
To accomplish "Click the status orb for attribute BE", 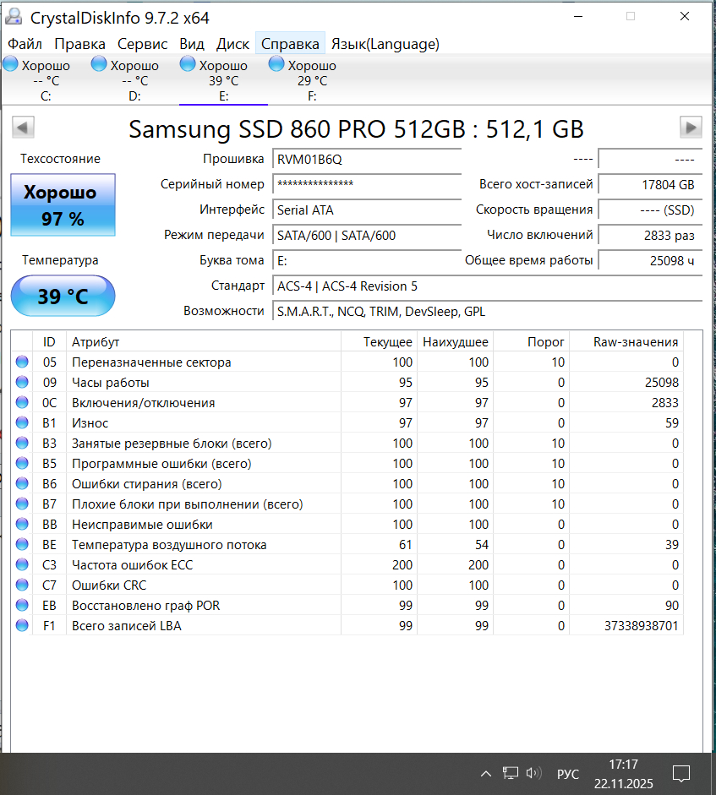I will click(22, 544).
